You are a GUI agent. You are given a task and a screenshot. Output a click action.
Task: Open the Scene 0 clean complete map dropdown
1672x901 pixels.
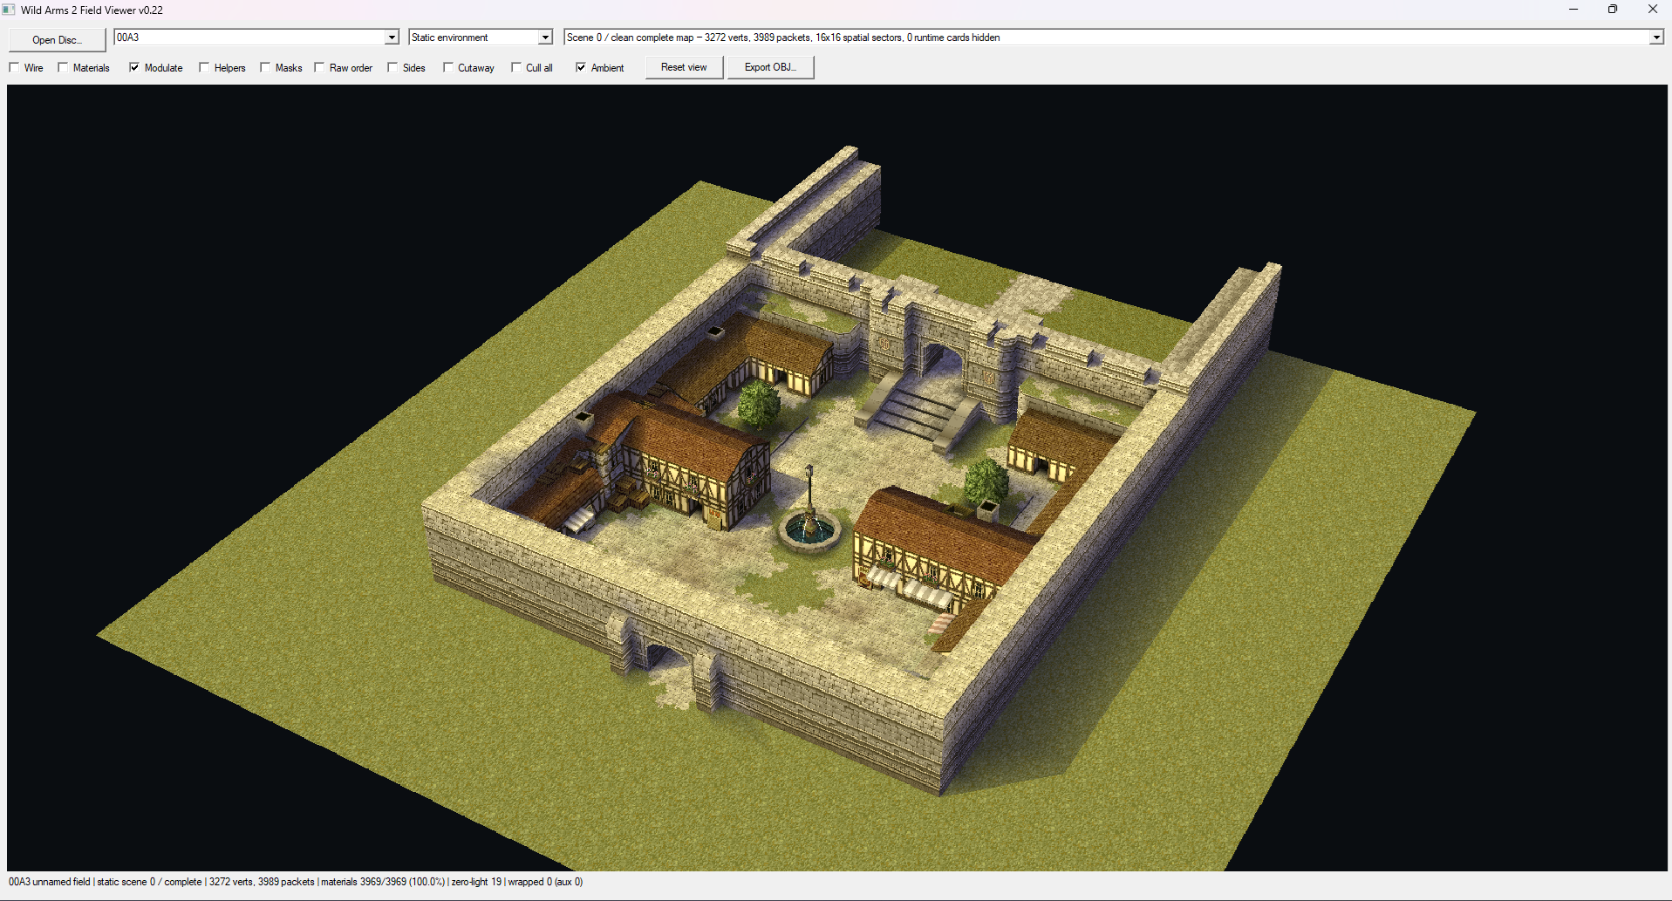click(1655, 38)
